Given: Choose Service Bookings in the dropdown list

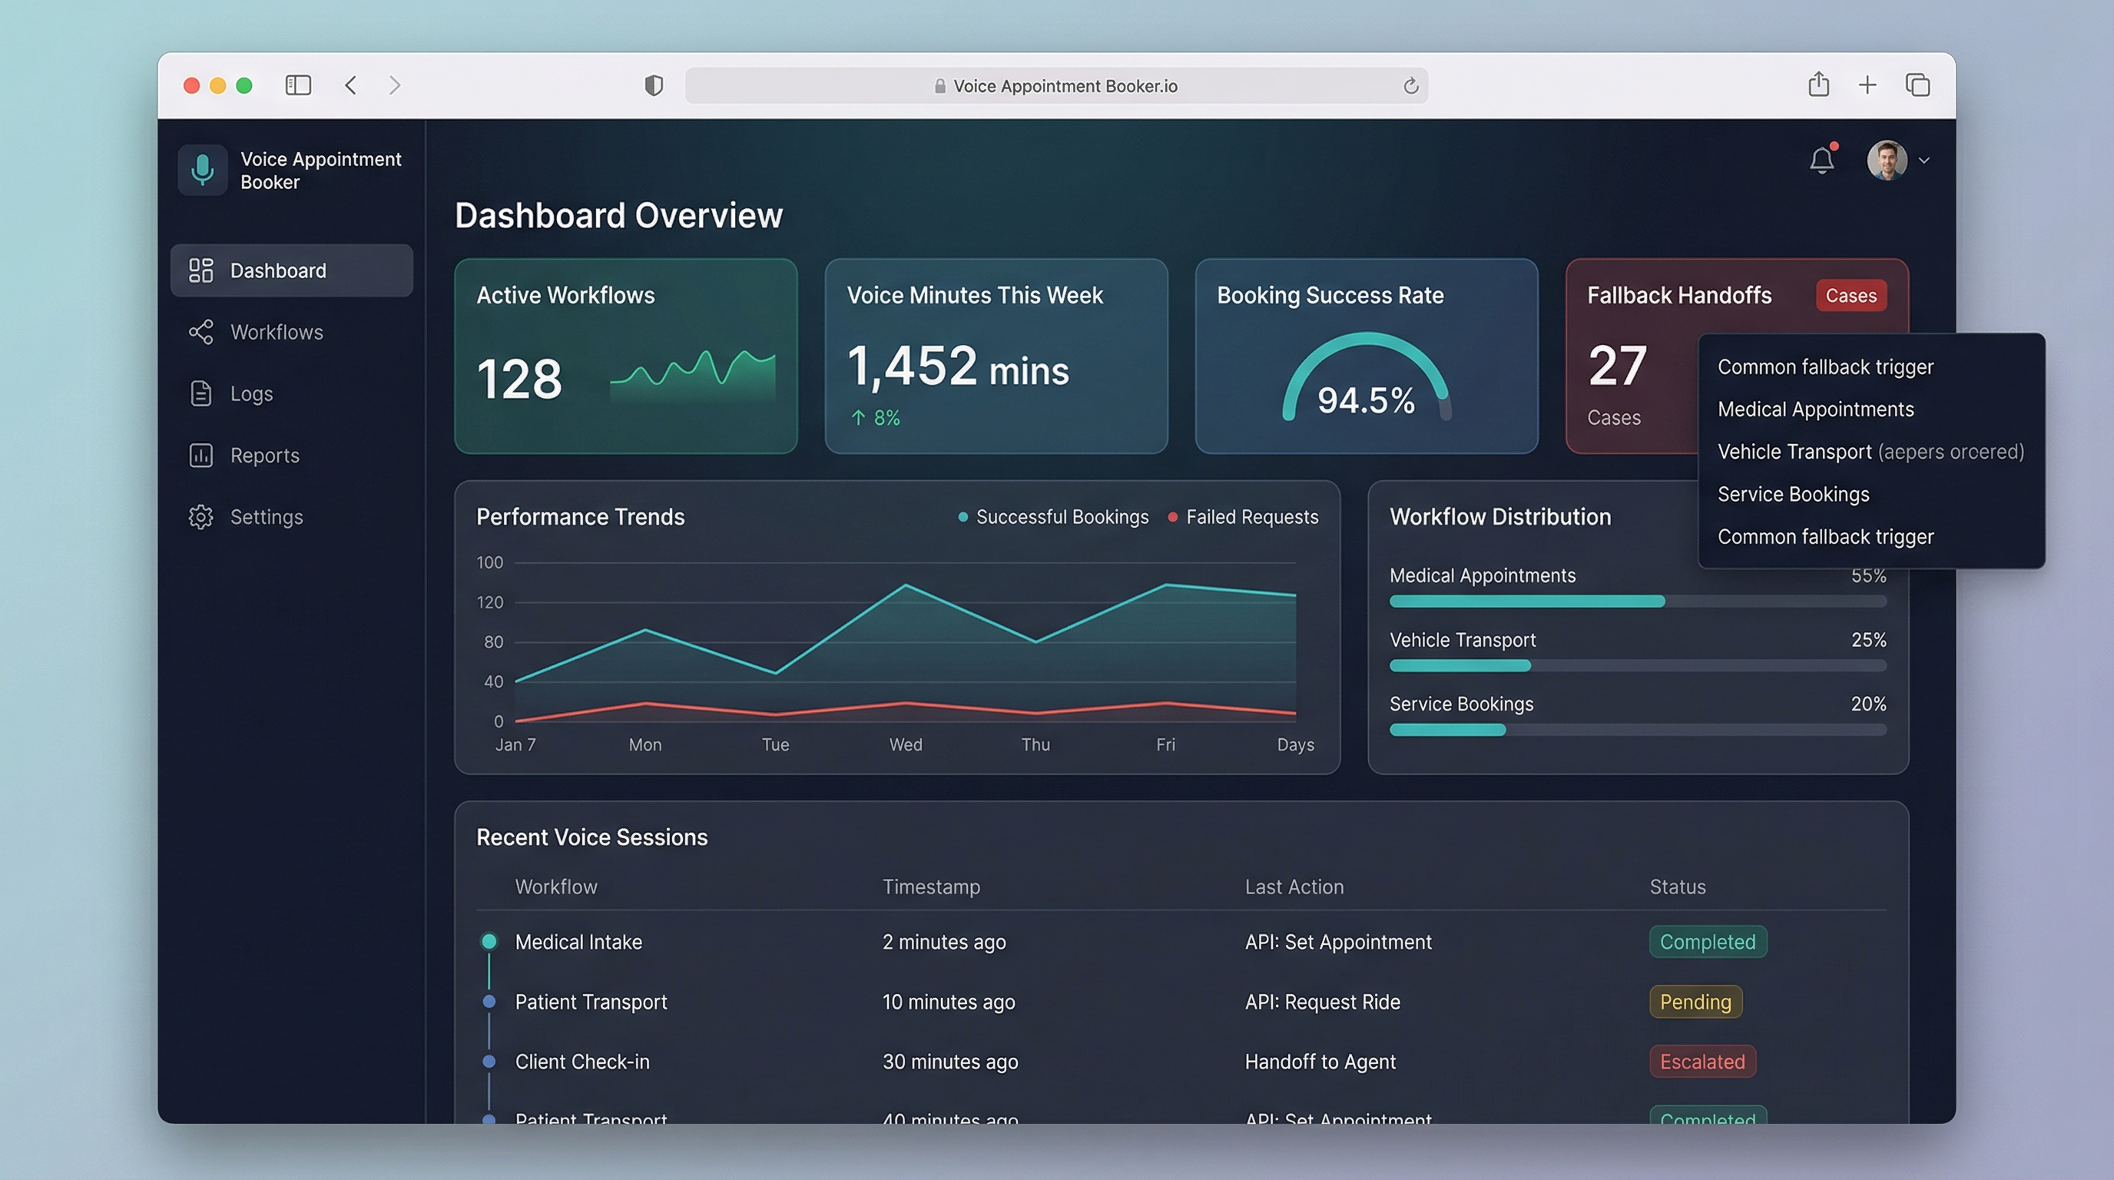Looking at the screenshot, I should point(1793,494).
